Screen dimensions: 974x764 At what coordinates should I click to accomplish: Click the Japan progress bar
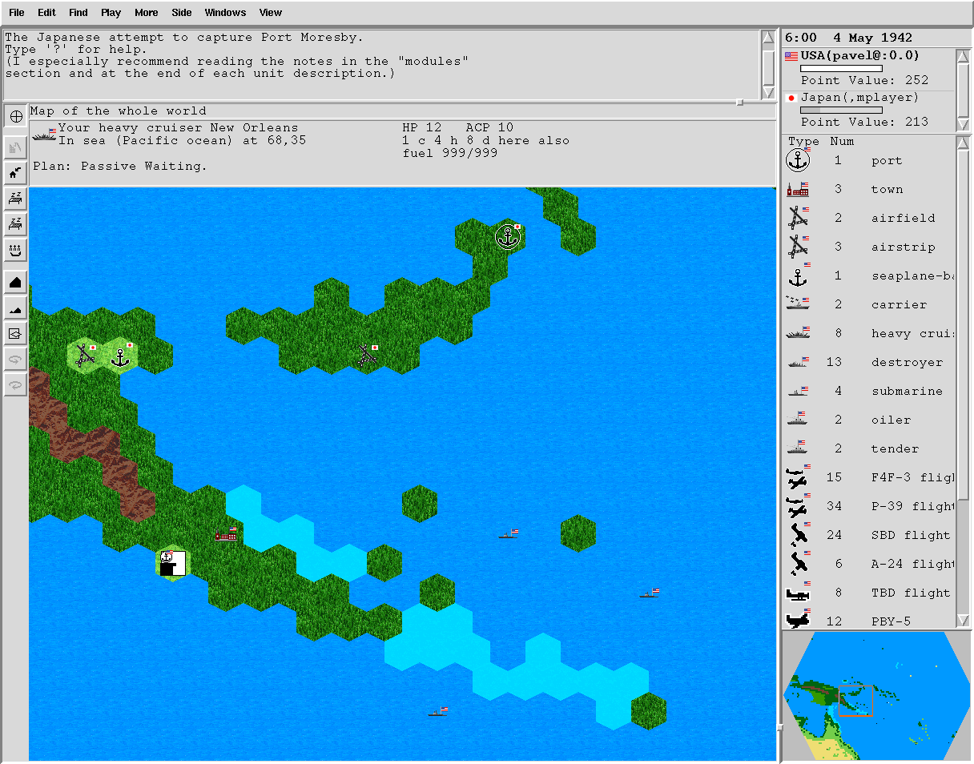tap(841, 111)
